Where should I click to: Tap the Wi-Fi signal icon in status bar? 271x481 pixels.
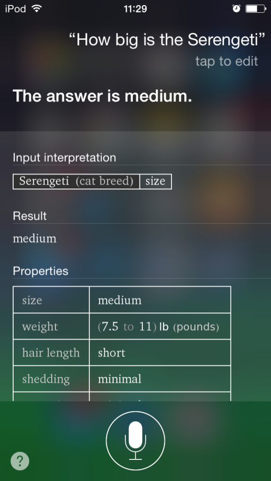pyautogui.click(x=35, y=8)
